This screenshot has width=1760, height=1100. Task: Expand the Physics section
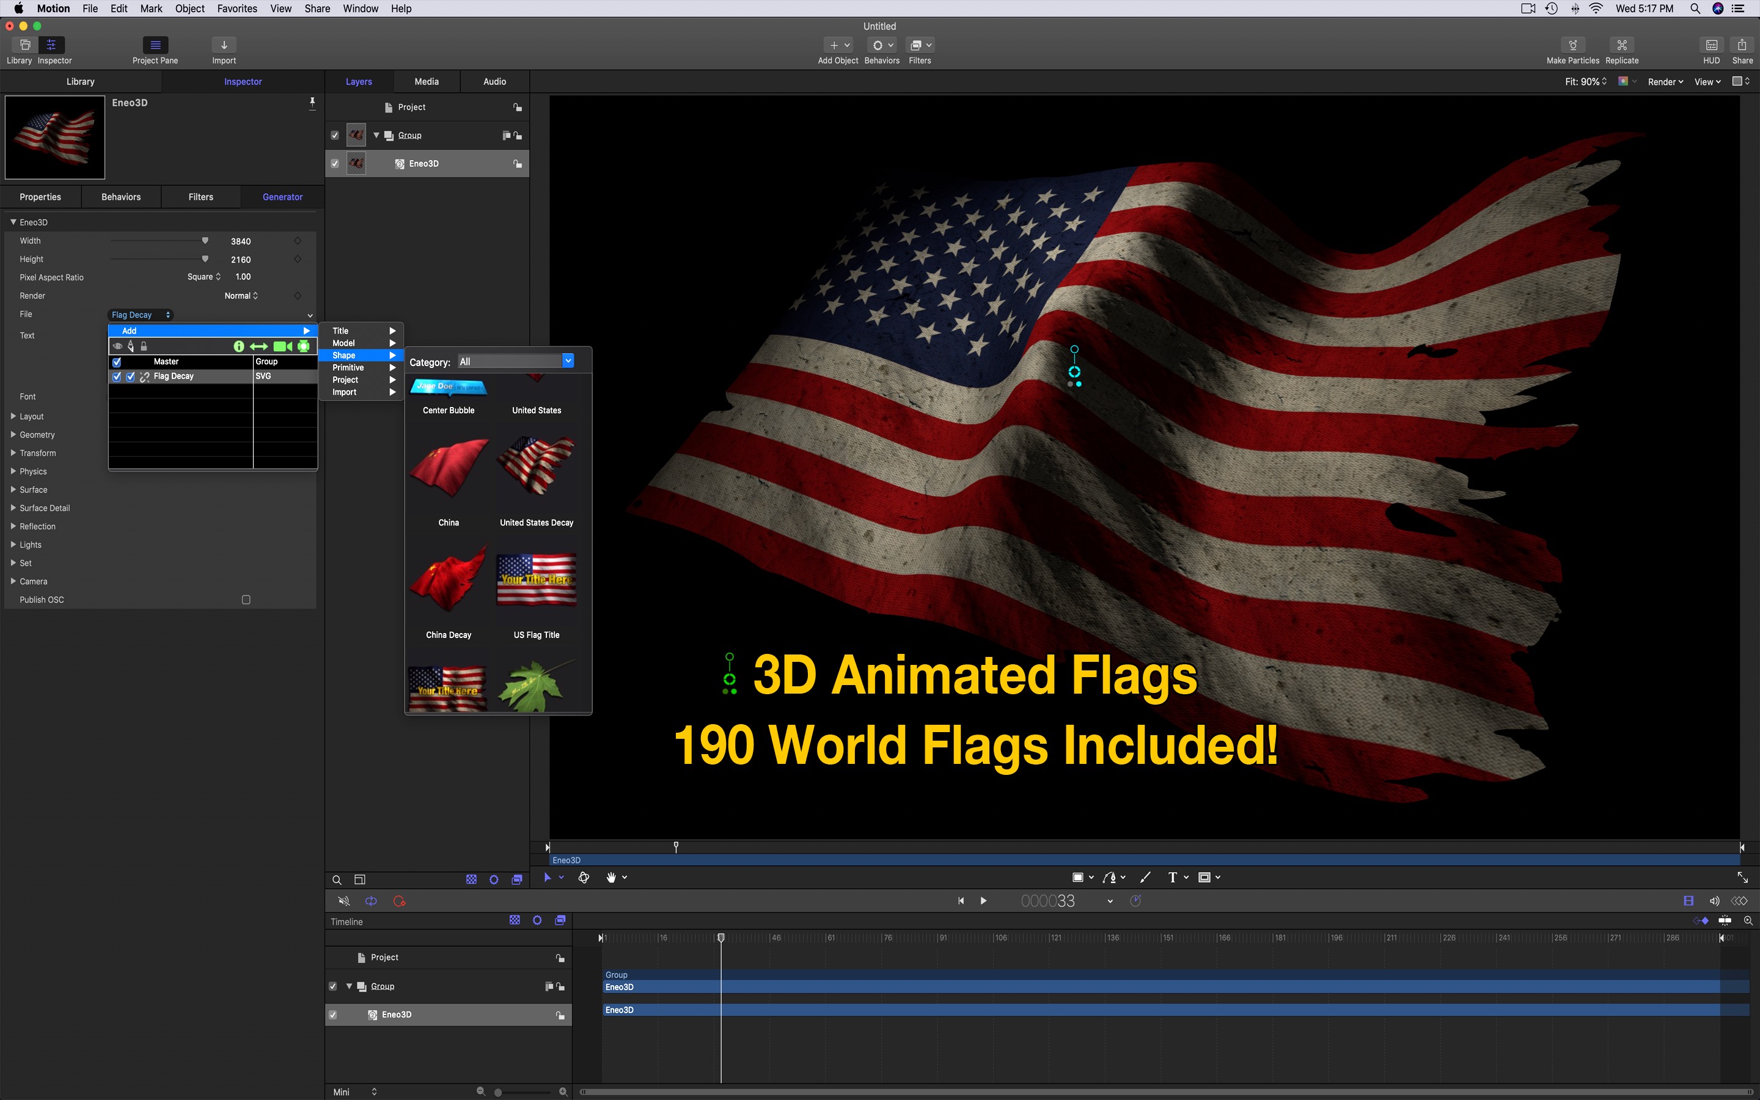click(x=13, y=471)
